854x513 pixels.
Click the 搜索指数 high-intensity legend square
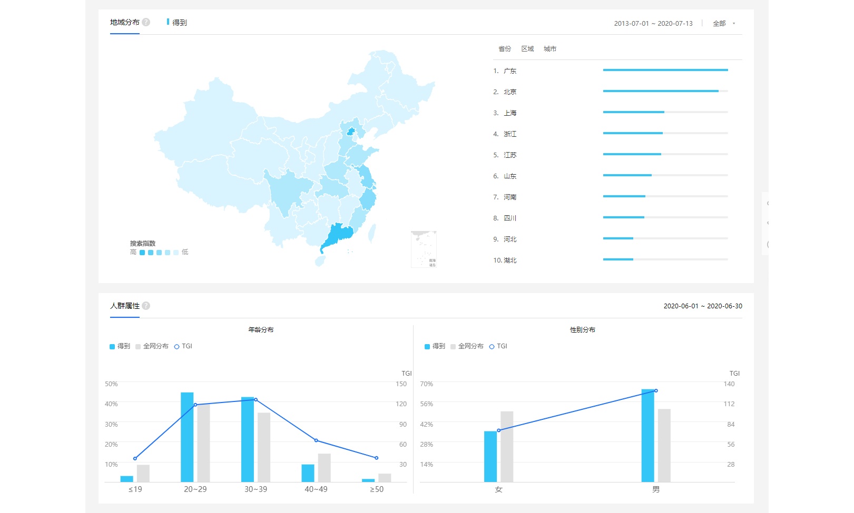(x=142, y=253)
